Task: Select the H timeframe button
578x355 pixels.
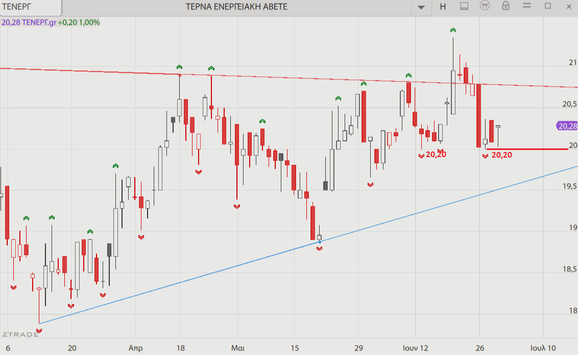Action: click(443, 7)
